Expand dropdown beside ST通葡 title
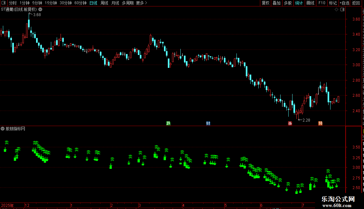 (x=40, y=10)
